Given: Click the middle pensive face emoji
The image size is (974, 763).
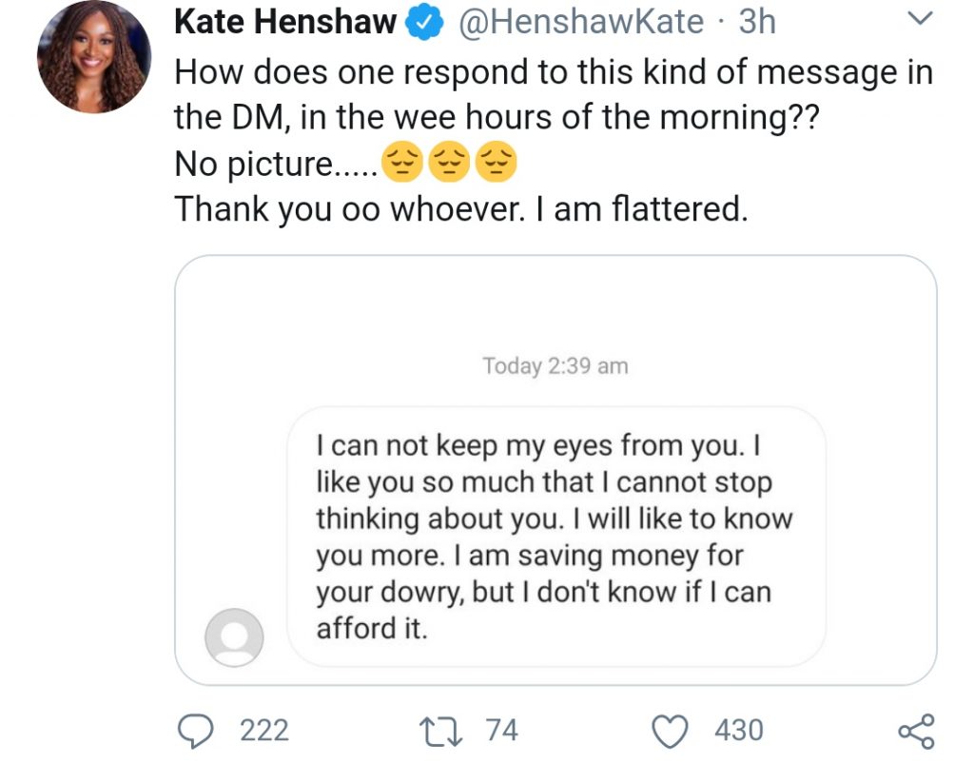Looking at the screenshot, I should [449, 164].
